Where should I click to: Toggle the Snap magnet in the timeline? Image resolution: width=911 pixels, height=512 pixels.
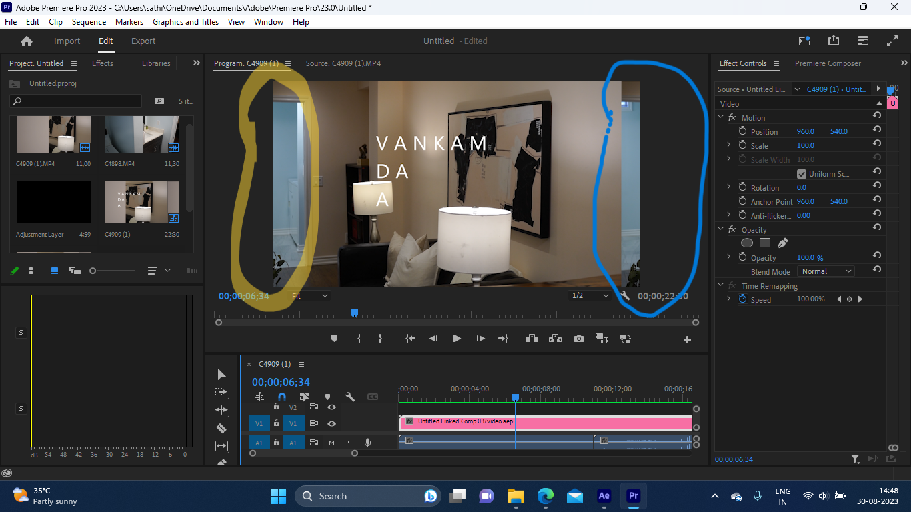281,396
